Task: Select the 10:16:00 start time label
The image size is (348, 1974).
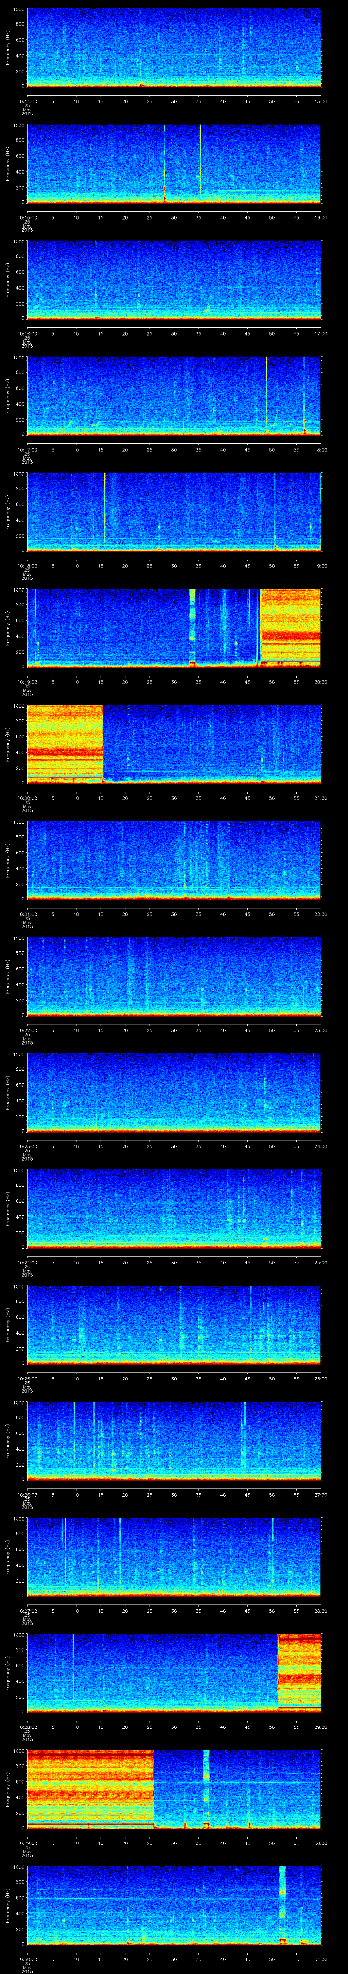Action: 27,333
